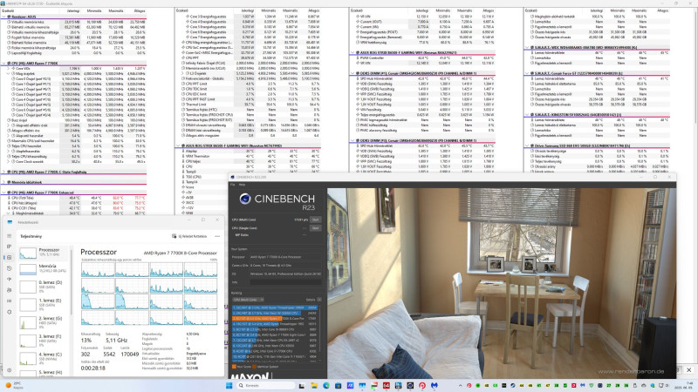Collapse Rendszer: ASUS sensor group
This screenshot has width=698, height=392.
[4, 17]
